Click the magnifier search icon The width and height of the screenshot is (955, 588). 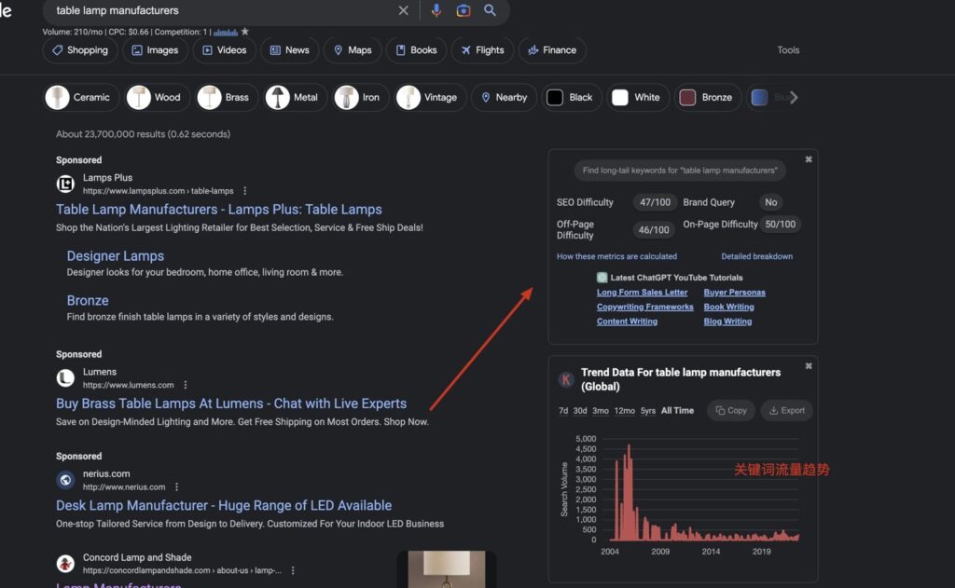[x=490, y=10]
